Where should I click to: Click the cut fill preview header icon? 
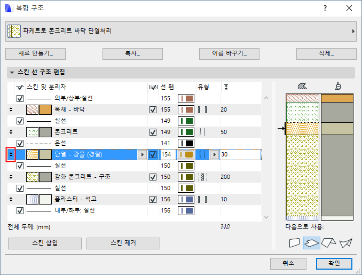pos(302,87)
